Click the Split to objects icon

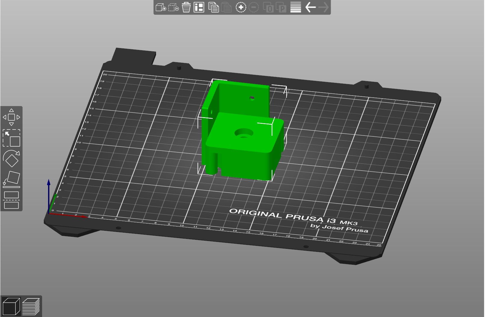click(268, 7)
